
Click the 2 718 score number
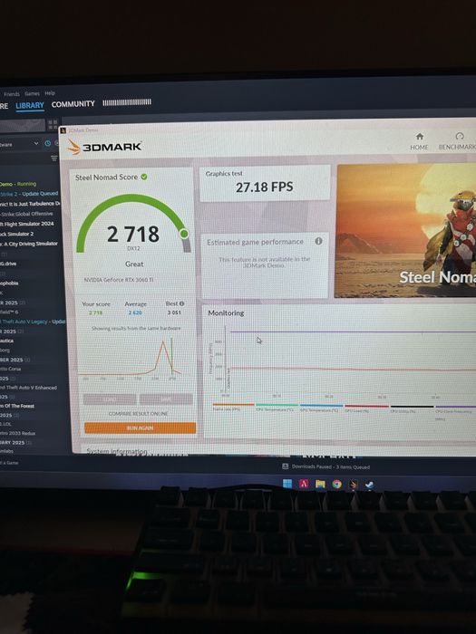coord(133,234)
